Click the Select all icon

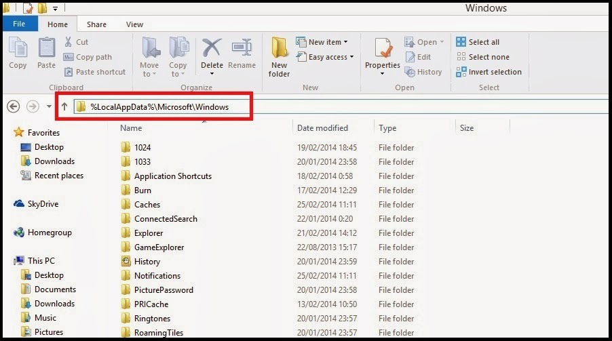pyautogui.click(x=461, y=42)
